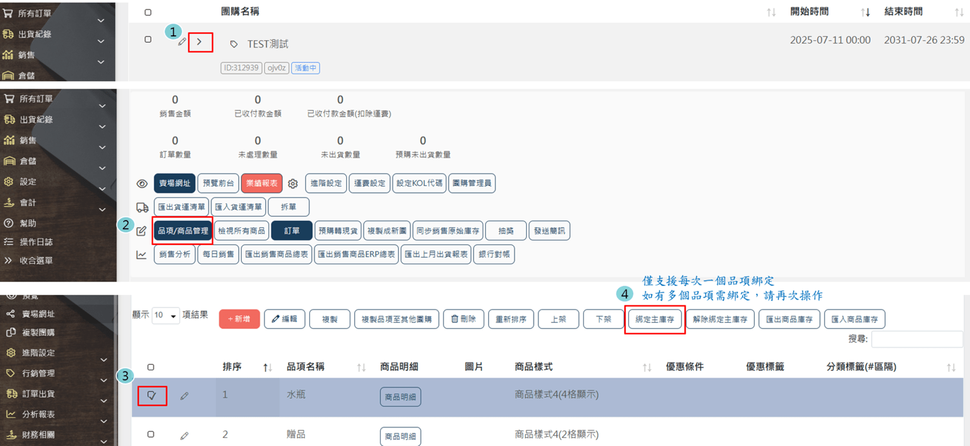The height and width of the screenshot is (446, 970).
Task: Open 複製團購 in the lower sidebar
Action: 38,333
